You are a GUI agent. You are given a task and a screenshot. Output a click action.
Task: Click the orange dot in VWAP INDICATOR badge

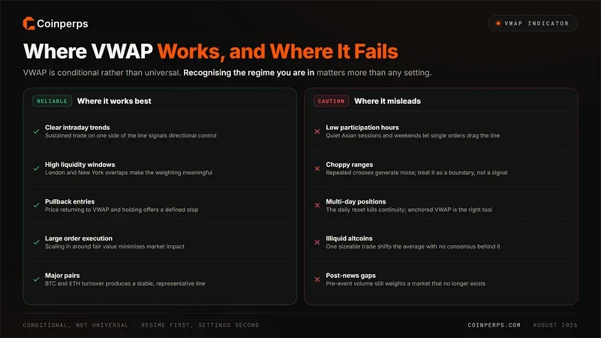(498, 23)
